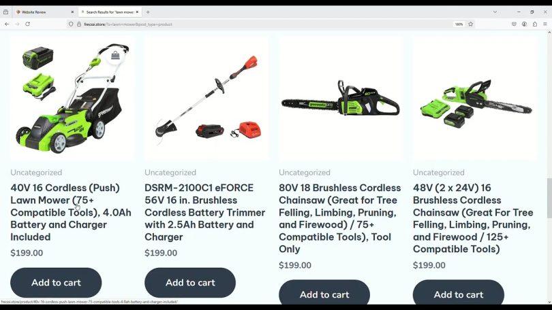Open the new tab plus button
Image resolution: width=552 pixels, height=310 pixels.
(x=148, y=12)
